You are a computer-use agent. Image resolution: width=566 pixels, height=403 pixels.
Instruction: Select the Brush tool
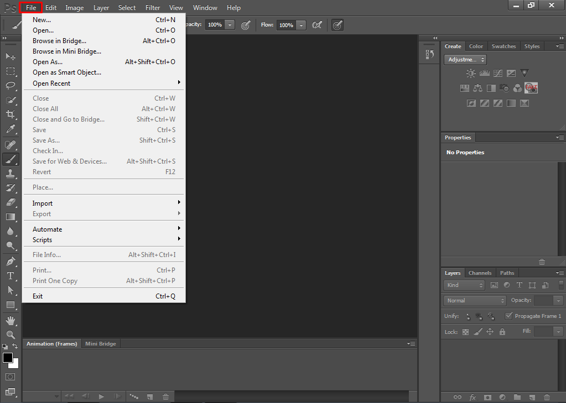pyautogui.click(x=11, y=159)
